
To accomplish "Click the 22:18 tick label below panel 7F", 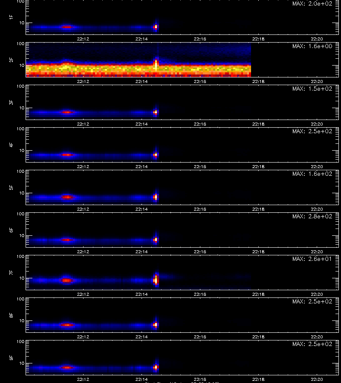I will click(259, 294).
